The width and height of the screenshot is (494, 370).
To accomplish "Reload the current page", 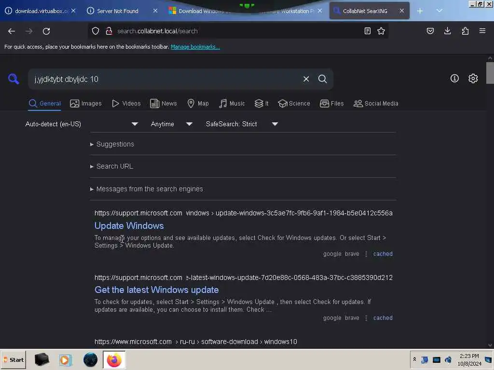I will point(46,31).
